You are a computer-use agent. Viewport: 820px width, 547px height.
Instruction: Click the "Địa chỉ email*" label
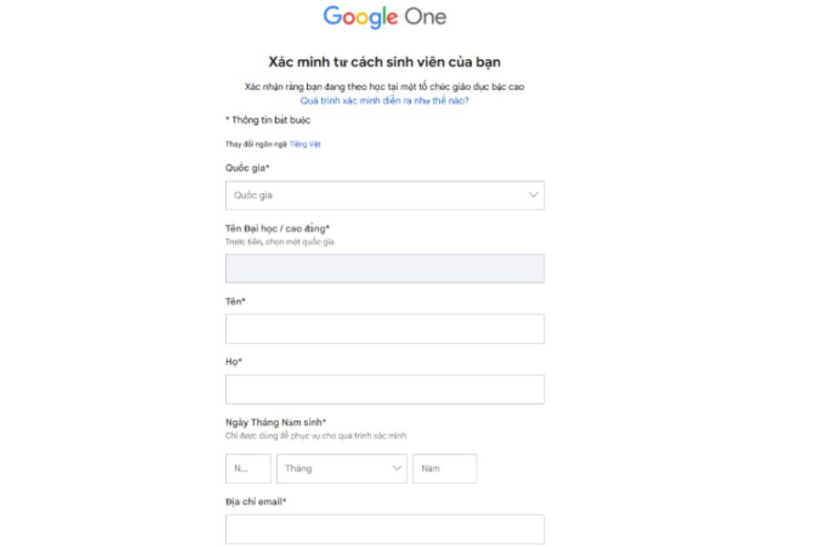point(256,501)
